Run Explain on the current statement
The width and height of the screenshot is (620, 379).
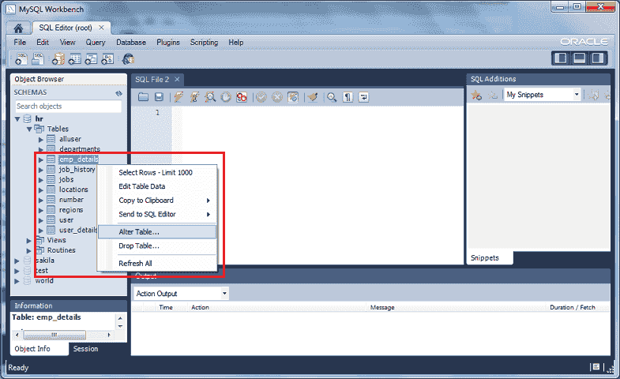pos(210,97)
